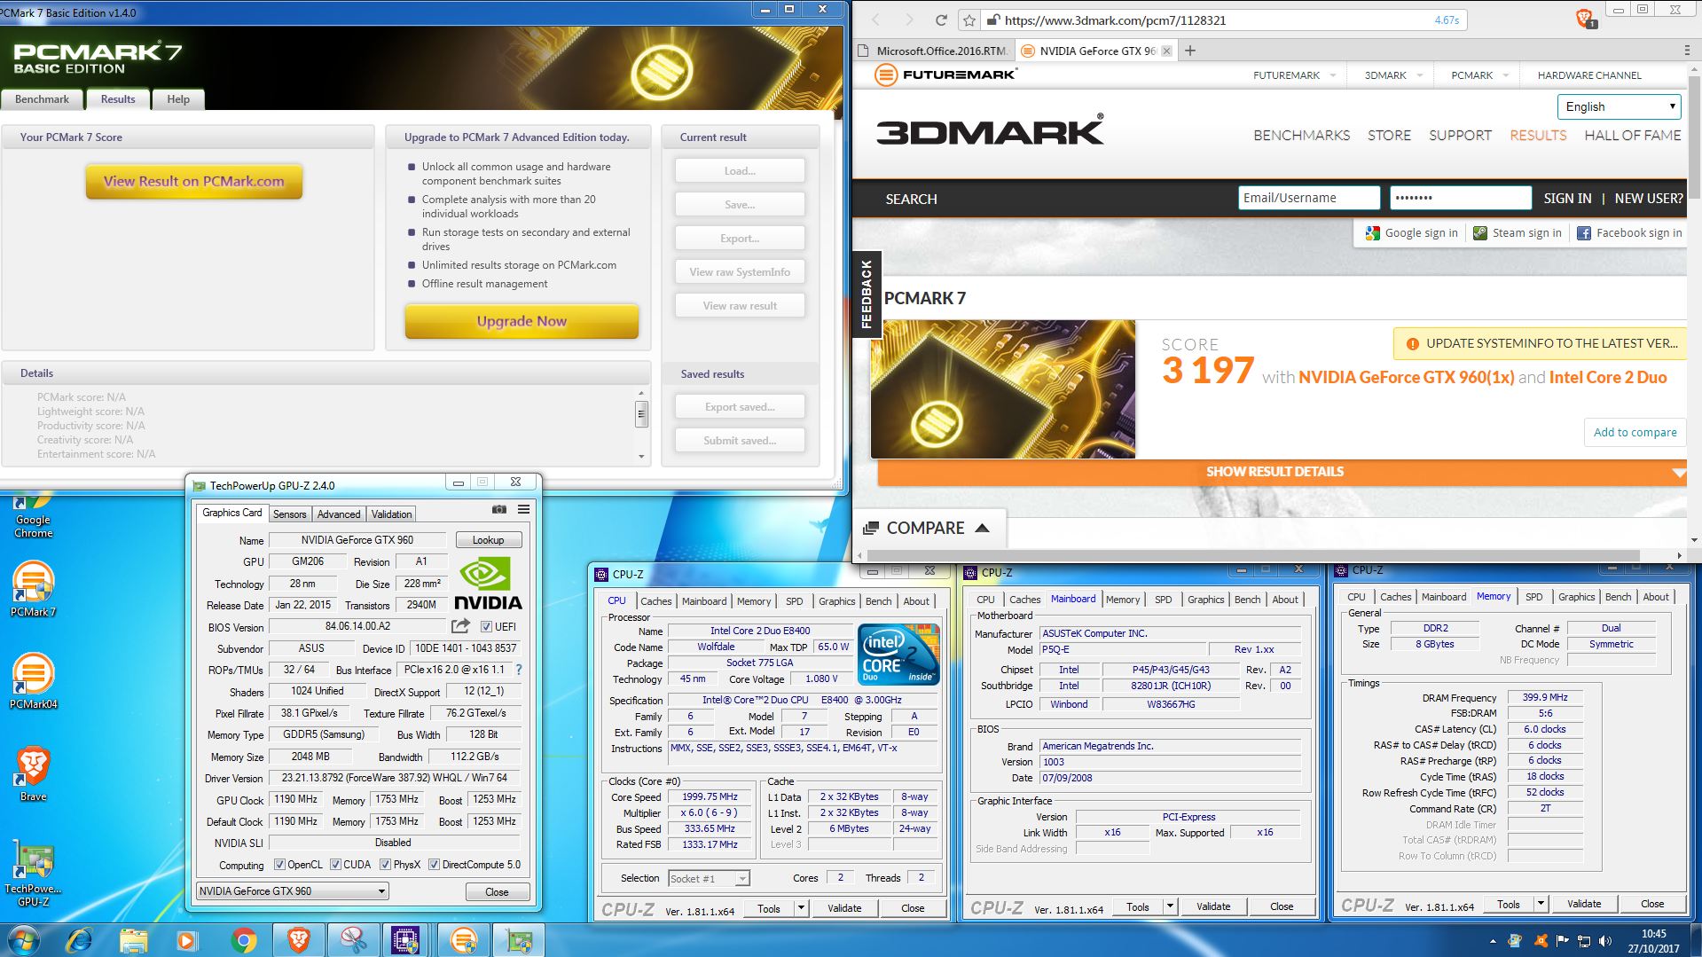This screenshot has width=1702, height=957.
Task: Open the PCMark04 desktop shortcut
Action: click(33, 681)
